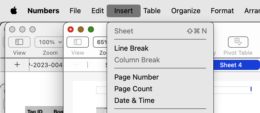Open the 100% Zoom dropdown
260x113 pixels.
[x=49, y=42]
